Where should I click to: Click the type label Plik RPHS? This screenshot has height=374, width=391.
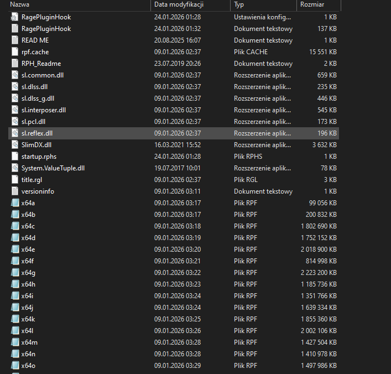[248, 157]
